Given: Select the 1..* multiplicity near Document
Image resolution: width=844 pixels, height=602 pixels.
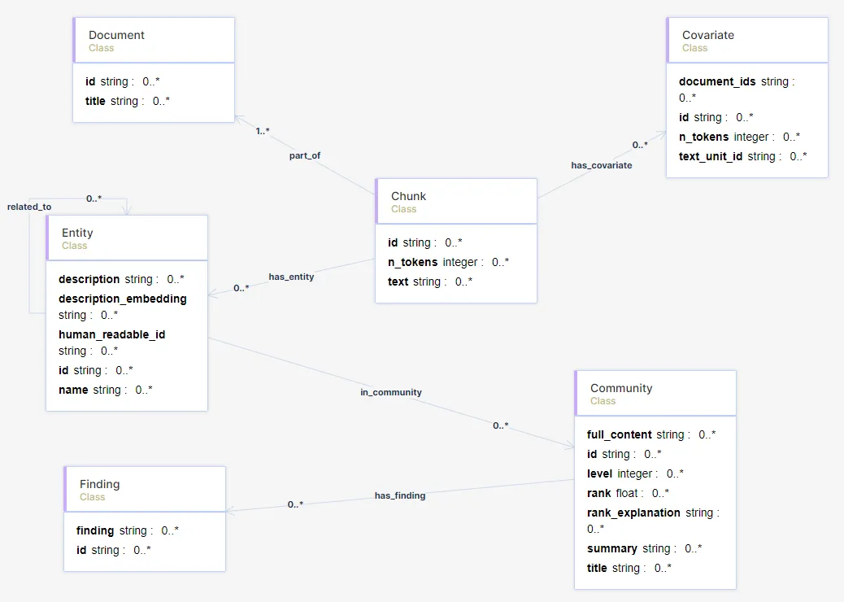Looking at the screenshot, I should [262, 131].
